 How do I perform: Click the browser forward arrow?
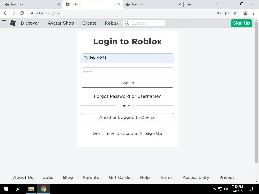pos(14,13)
